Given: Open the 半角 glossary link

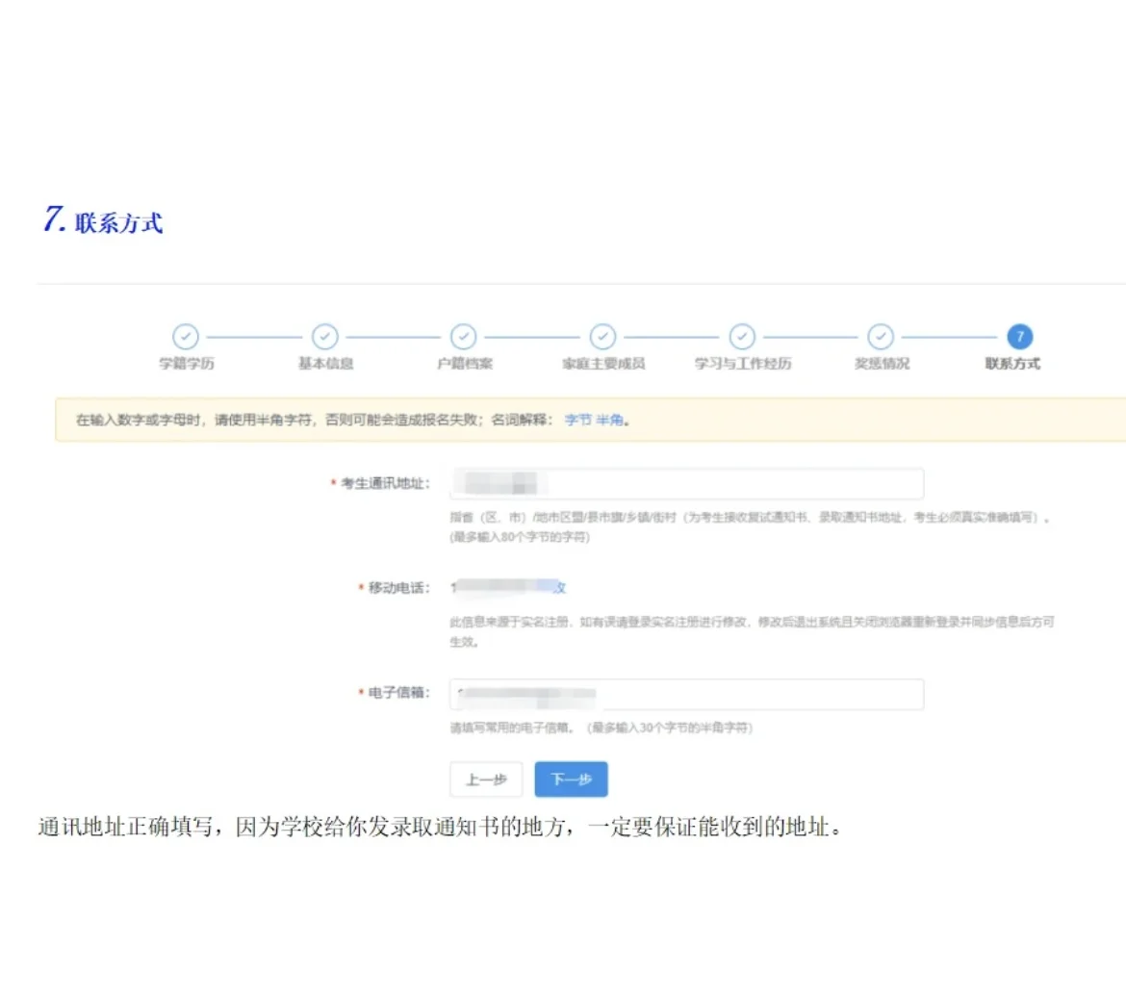Looking at the screenshot, I should coord(605,420).
